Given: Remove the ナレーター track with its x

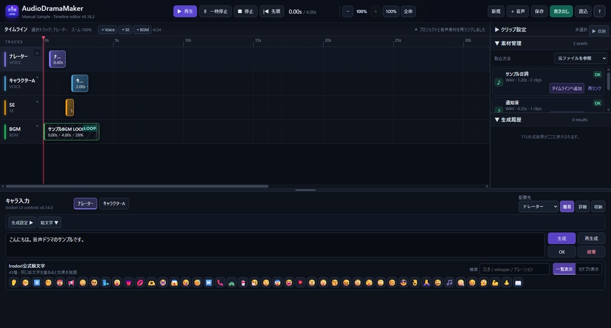Looking at the screenshot, I should click(x=38, y=53).
